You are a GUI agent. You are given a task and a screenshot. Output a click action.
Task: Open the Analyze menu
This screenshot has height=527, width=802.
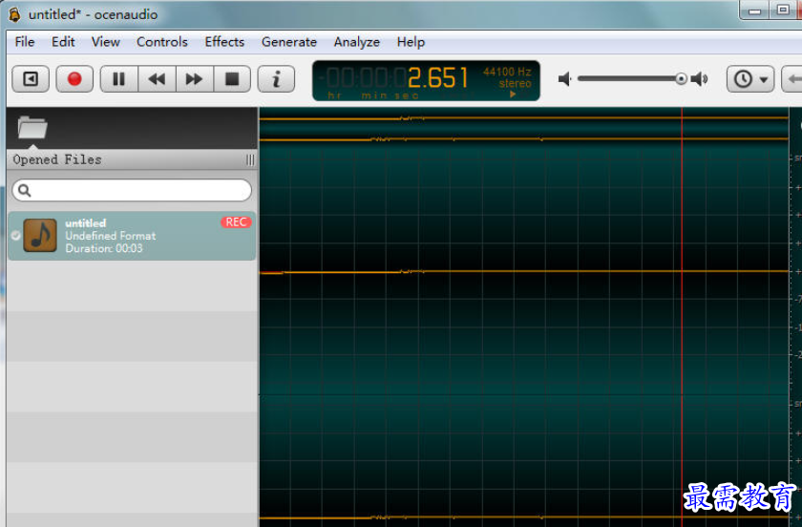point(357,42)
